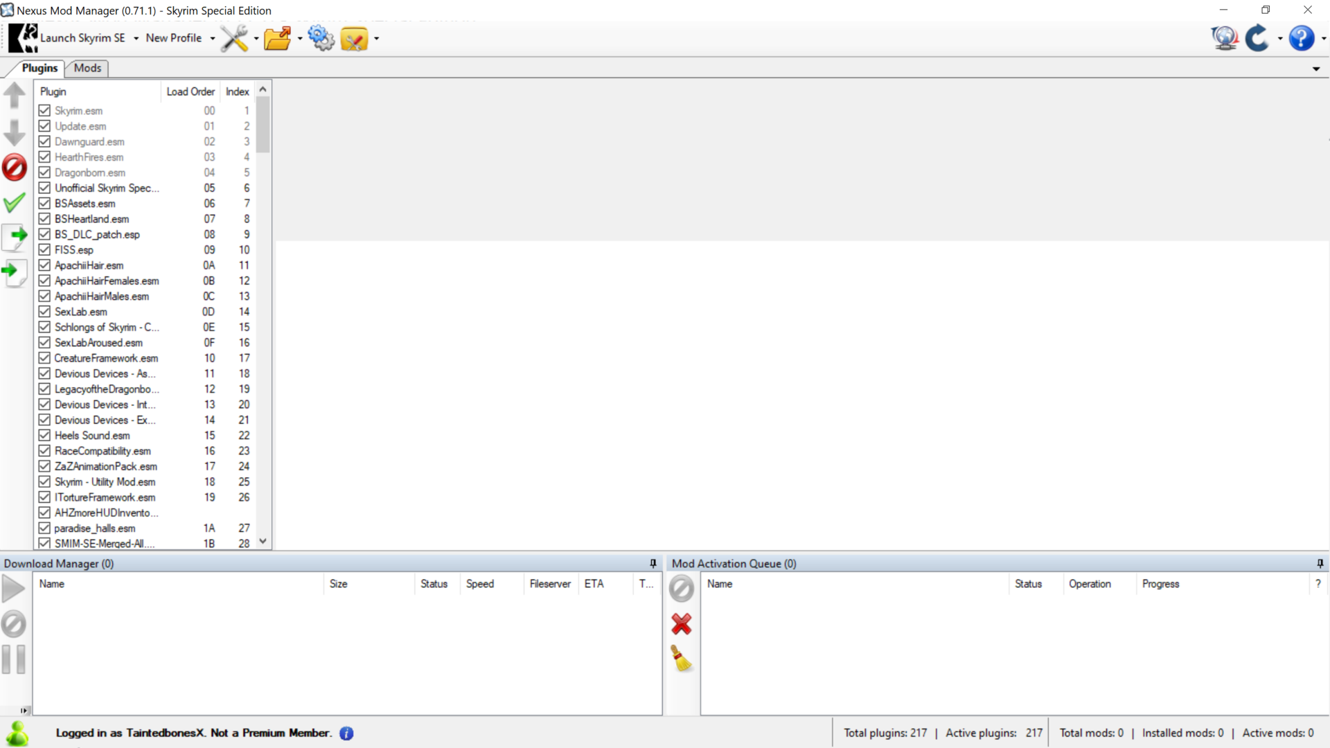Click the Fileserver column header
Image resolution: width=1330 pixels, height=748 pixels.
tap(551, 584)
